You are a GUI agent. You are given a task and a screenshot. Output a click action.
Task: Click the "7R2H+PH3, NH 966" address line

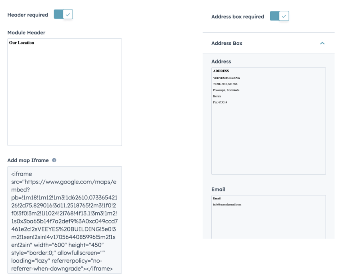pos(225,84)
